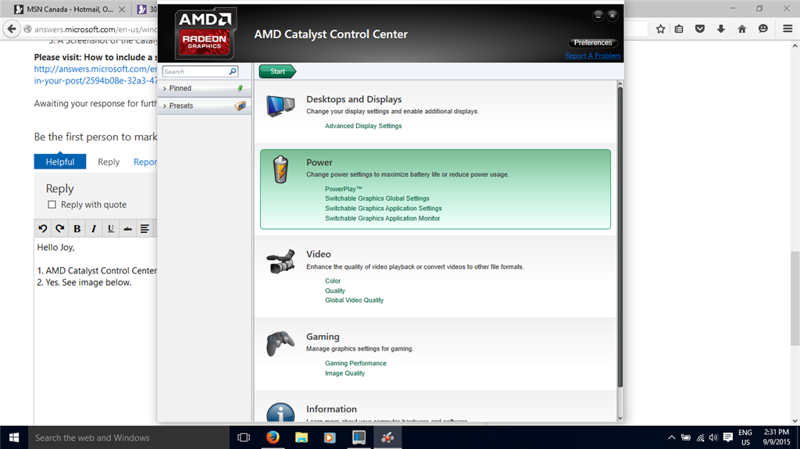Open Advanced Display Settings
800x449 pixels.
pyautogui.click(x=363, y=126)
